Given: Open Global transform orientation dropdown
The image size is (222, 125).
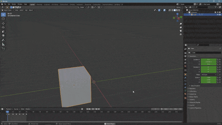Looking at the screenshot, I should (x=82, y=7).
